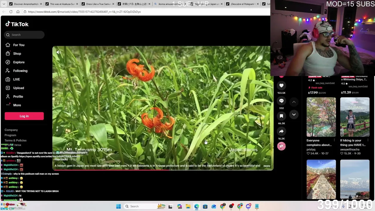The width and height of the screenshot is (375, 211).
Task: Bookmark the video with save icon
Action: 281,116
